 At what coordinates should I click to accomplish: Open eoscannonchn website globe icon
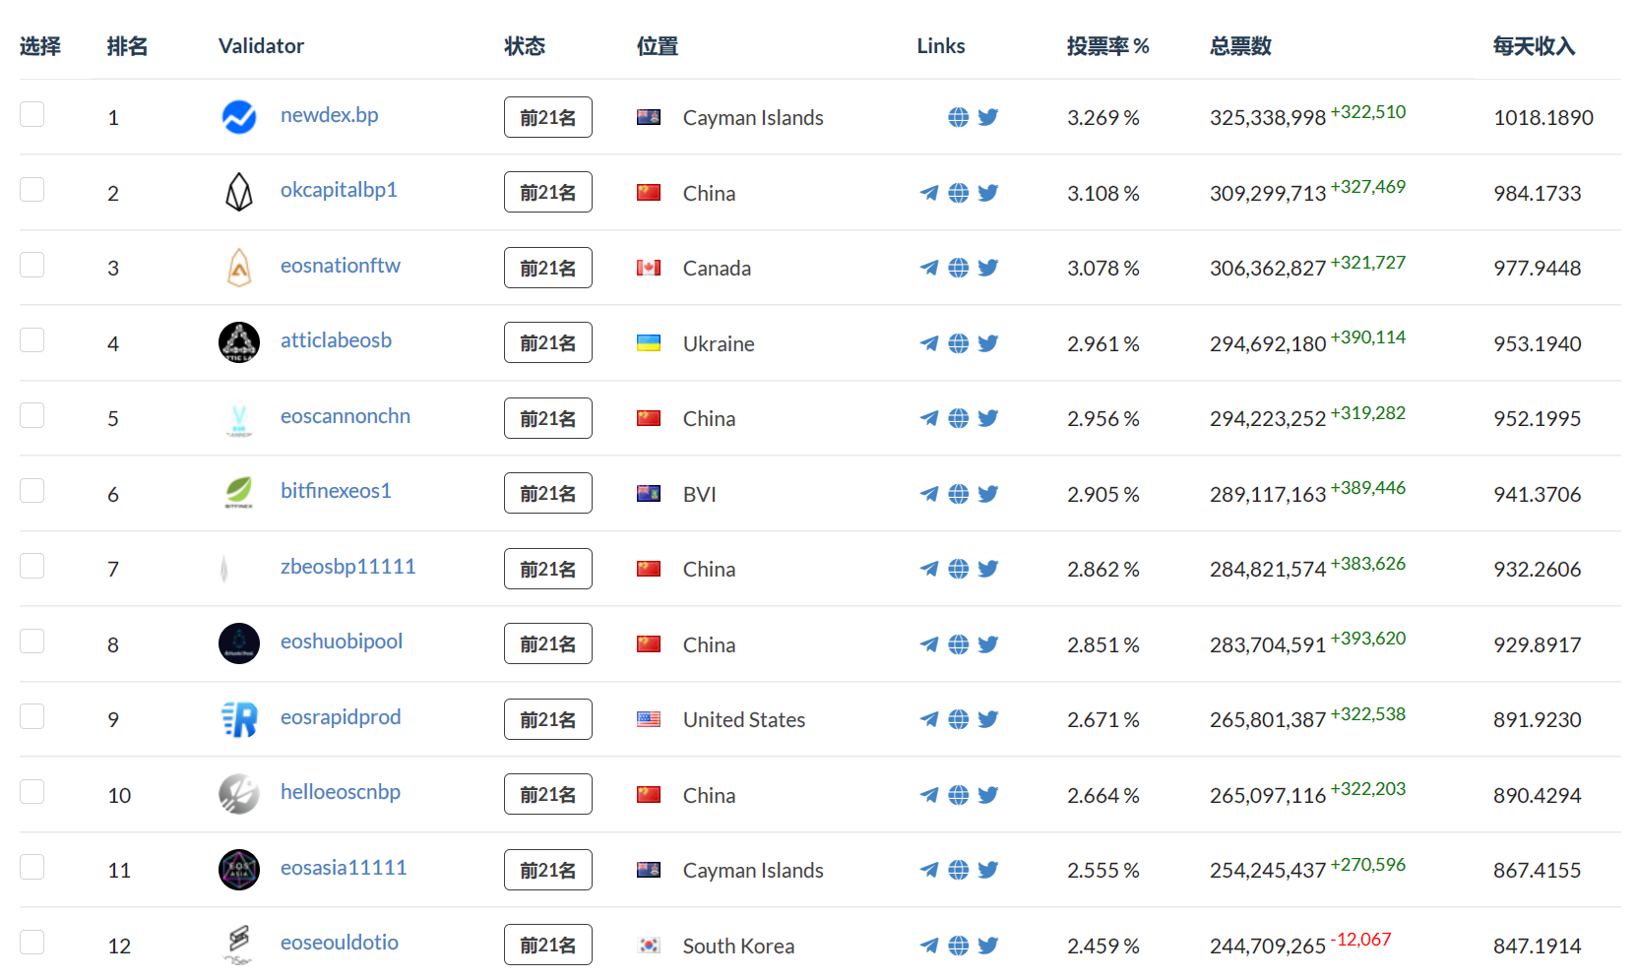pyautogui.click(x=958, y=418)
